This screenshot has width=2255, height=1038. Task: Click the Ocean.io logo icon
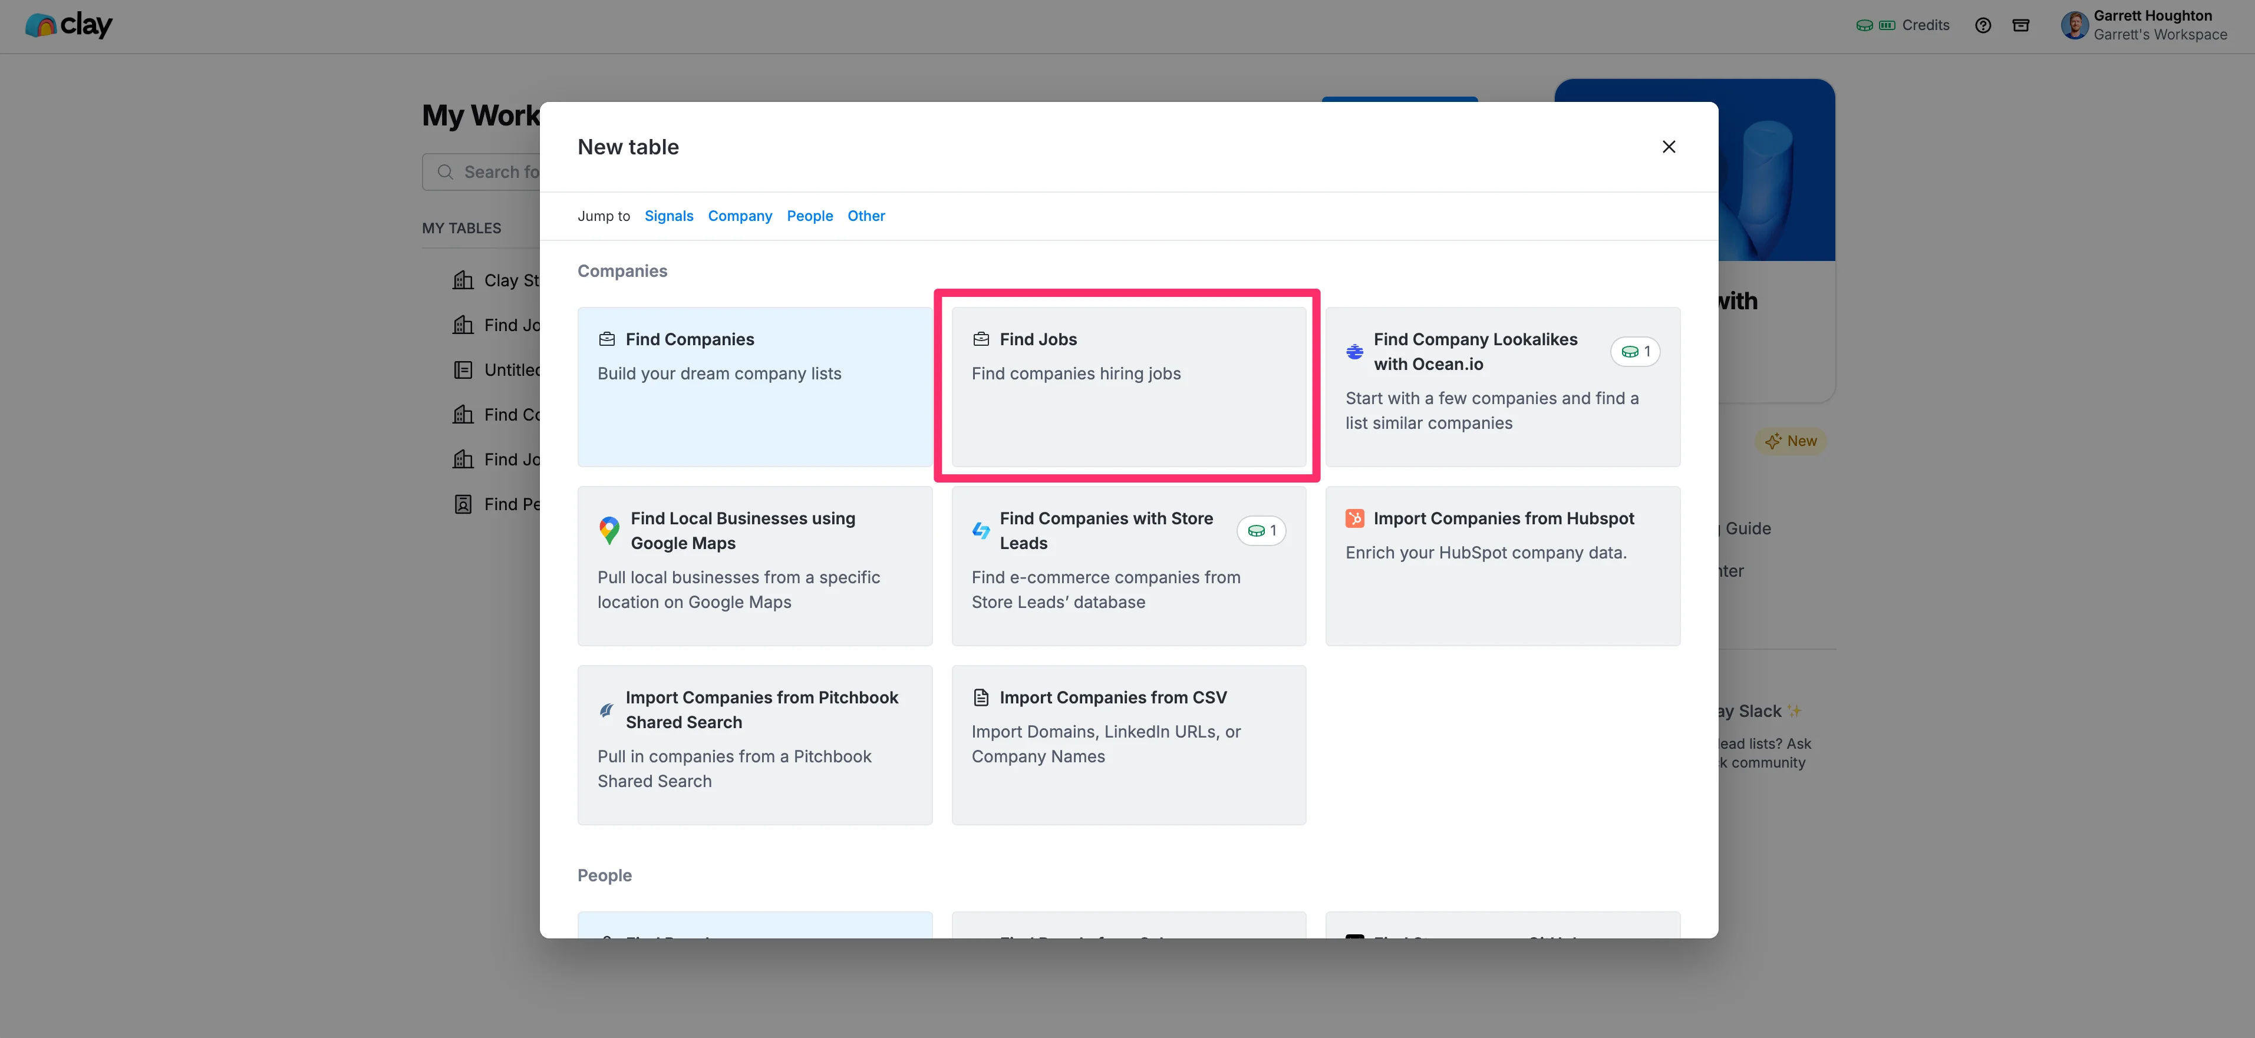click(1354, 352)
